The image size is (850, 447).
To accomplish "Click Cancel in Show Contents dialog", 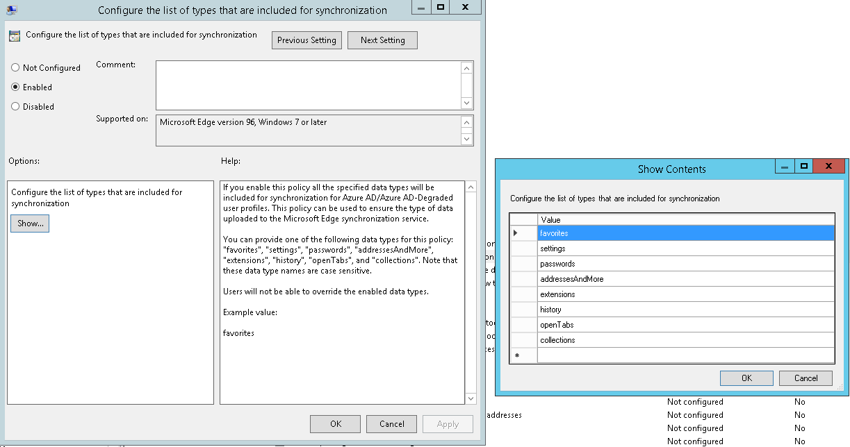I will tap(806, 378).
